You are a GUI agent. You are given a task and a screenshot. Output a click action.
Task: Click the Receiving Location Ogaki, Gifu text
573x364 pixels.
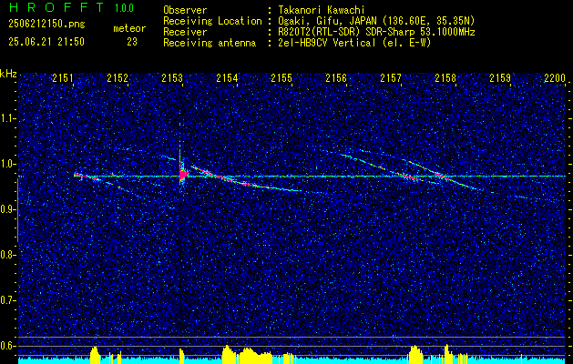point(377,21)
